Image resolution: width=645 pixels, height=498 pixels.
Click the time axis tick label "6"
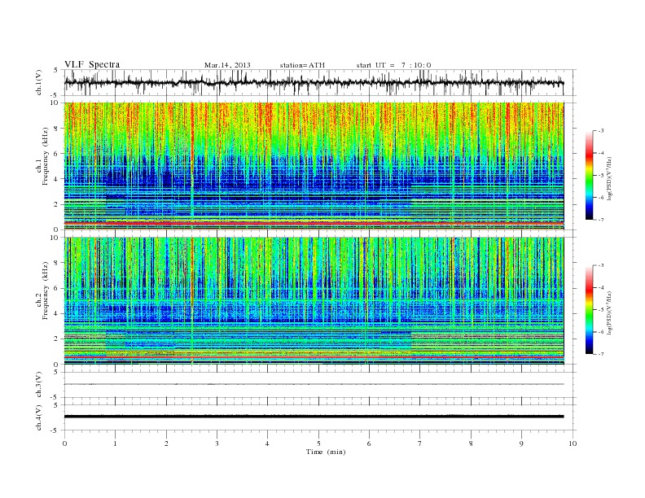click(x=369, y=443)
